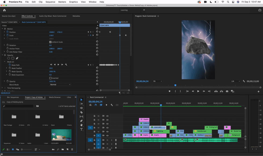Create a 4-point rectangle mask

click(x=13, y=58)
